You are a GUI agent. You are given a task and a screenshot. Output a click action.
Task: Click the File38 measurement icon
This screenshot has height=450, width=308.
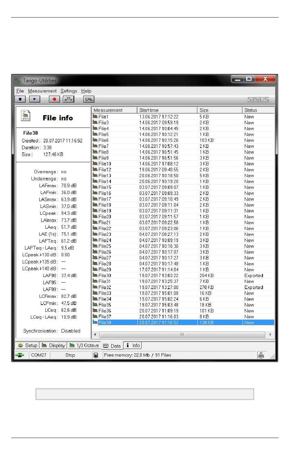pos(95,322)
